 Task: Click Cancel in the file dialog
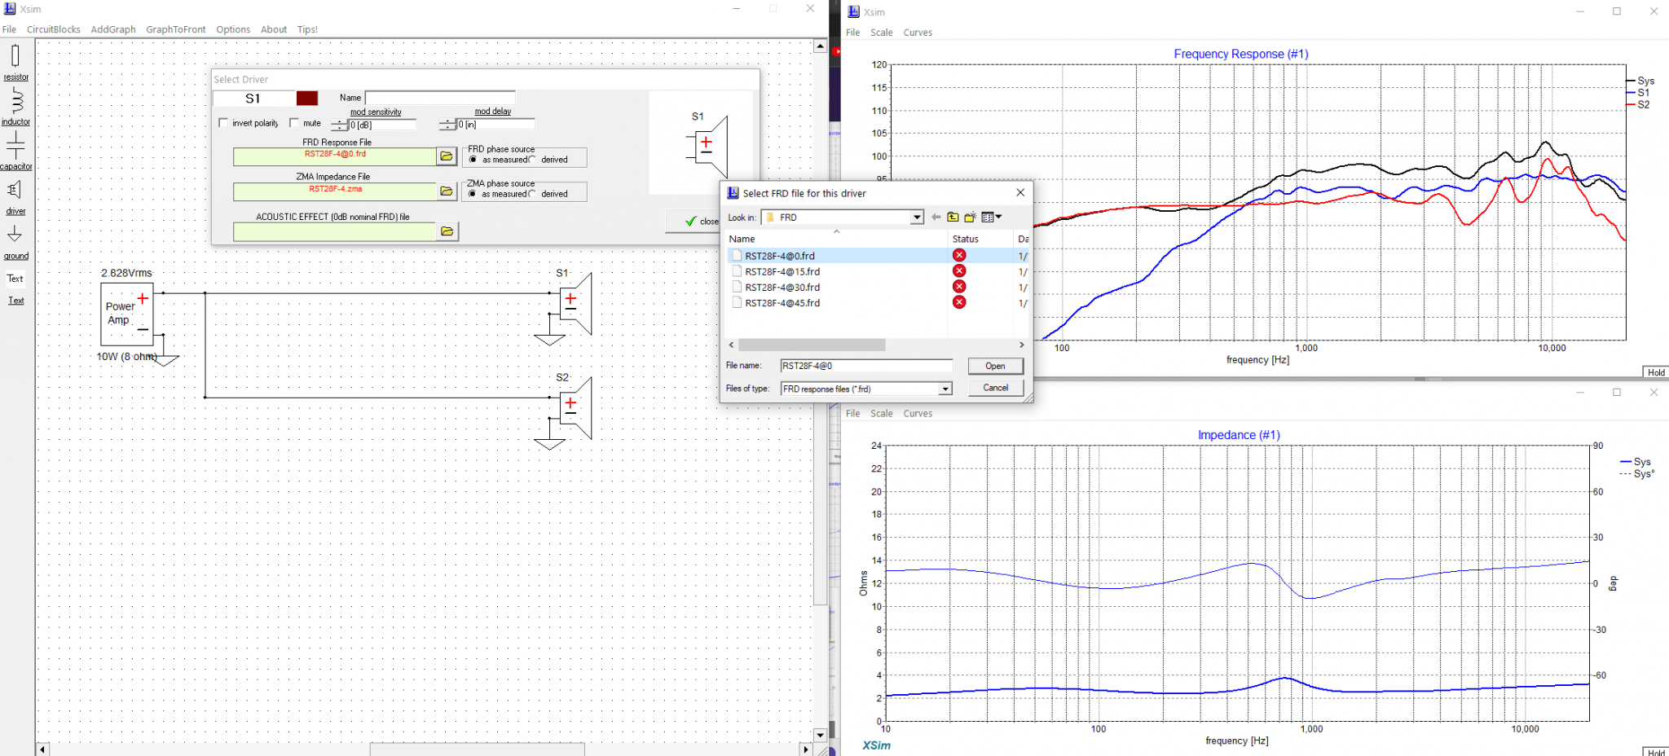click(995, 388)
